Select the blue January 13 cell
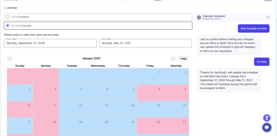 (98, 109)
